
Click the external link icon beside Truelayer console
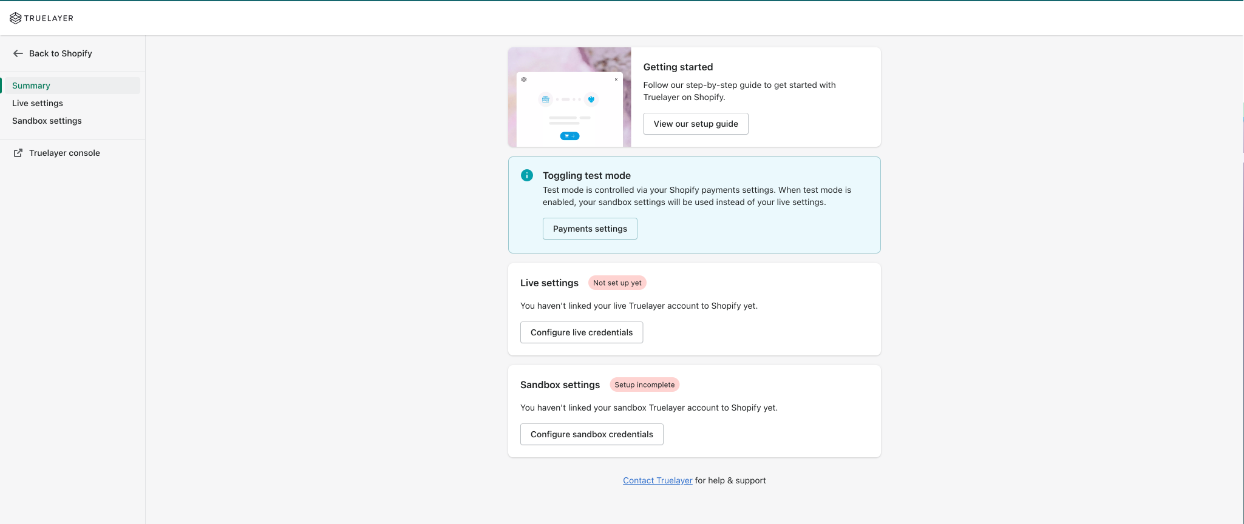click(x=18, y=153)
